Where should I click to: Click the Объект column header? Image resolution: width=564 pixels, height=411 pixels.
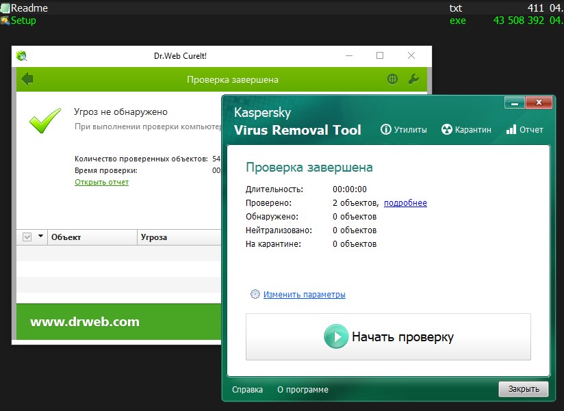pos(92,237)
